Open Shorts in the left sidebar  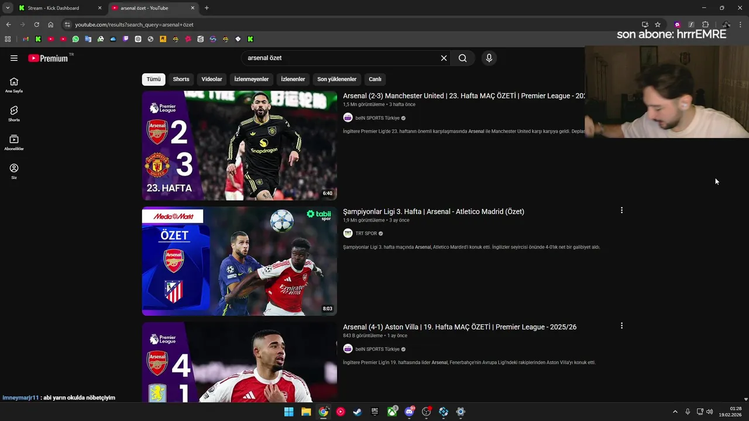14,113
